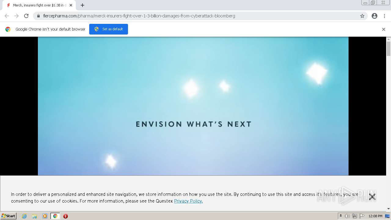Click the 12:08 PM taskbar clock
Viewport: 391px width, 220px height.
pyautogui.click(x=375, y=216)
